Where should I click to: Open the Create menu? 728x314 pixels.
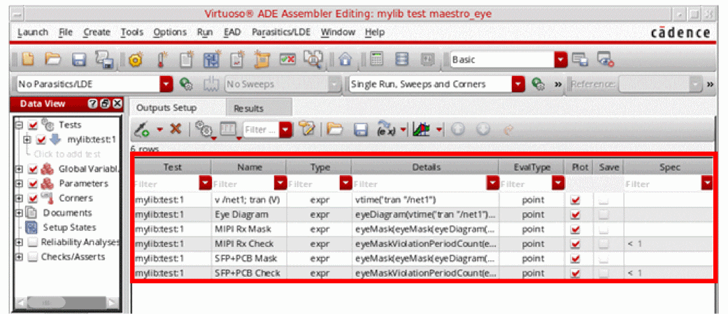97,32
